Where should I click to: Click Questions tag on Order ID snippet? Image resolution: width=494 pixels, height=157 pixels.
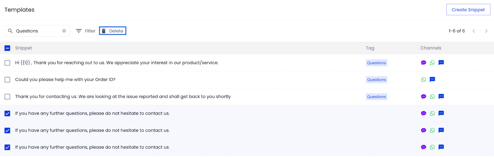[x=376, y=80]
